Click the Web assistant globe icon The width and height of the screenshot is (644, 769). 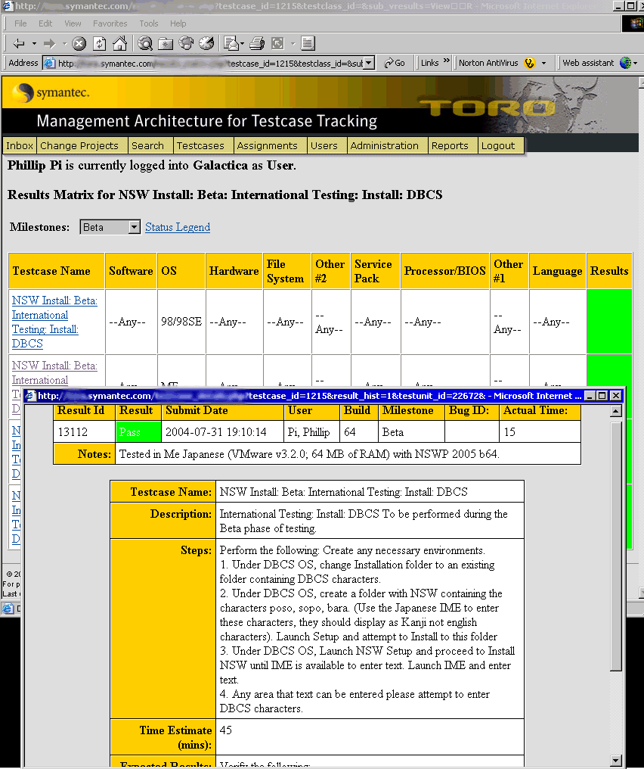point(626,64)
